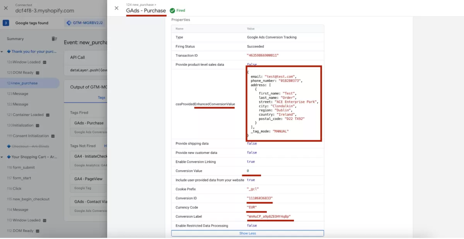Screen dimensions: 464x239
Task: Click the icon beside 125 DOM Ready
Action: coord(38,73)
